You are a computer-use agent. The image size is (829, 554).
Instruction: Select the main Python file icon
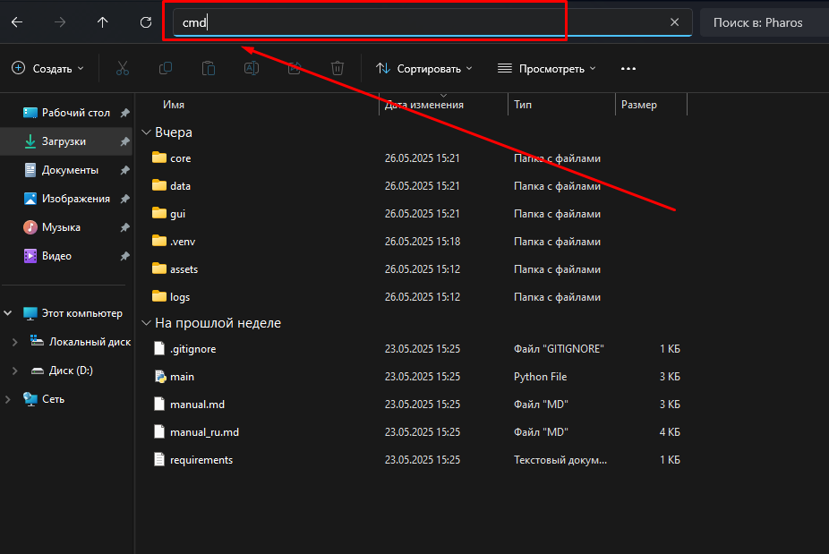point(159,377)
